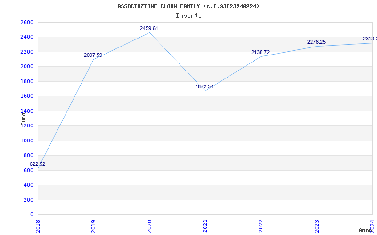Click the 400 y-axis value
377x235 pixels.
pyautogui.click(x=28, y=185)
